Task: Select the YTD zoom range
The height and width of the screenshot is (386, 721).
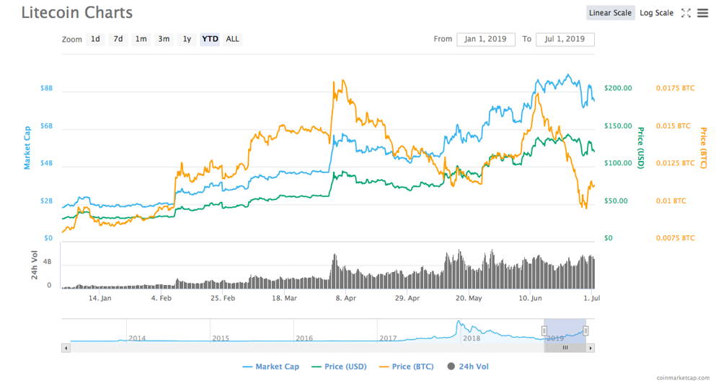Action: pos(210,39)
